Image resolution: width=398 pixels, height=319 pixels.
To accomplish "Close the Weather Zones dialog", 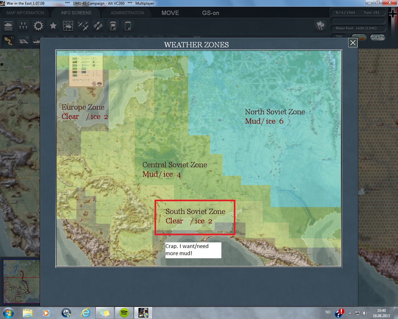I will click(353, 43).
